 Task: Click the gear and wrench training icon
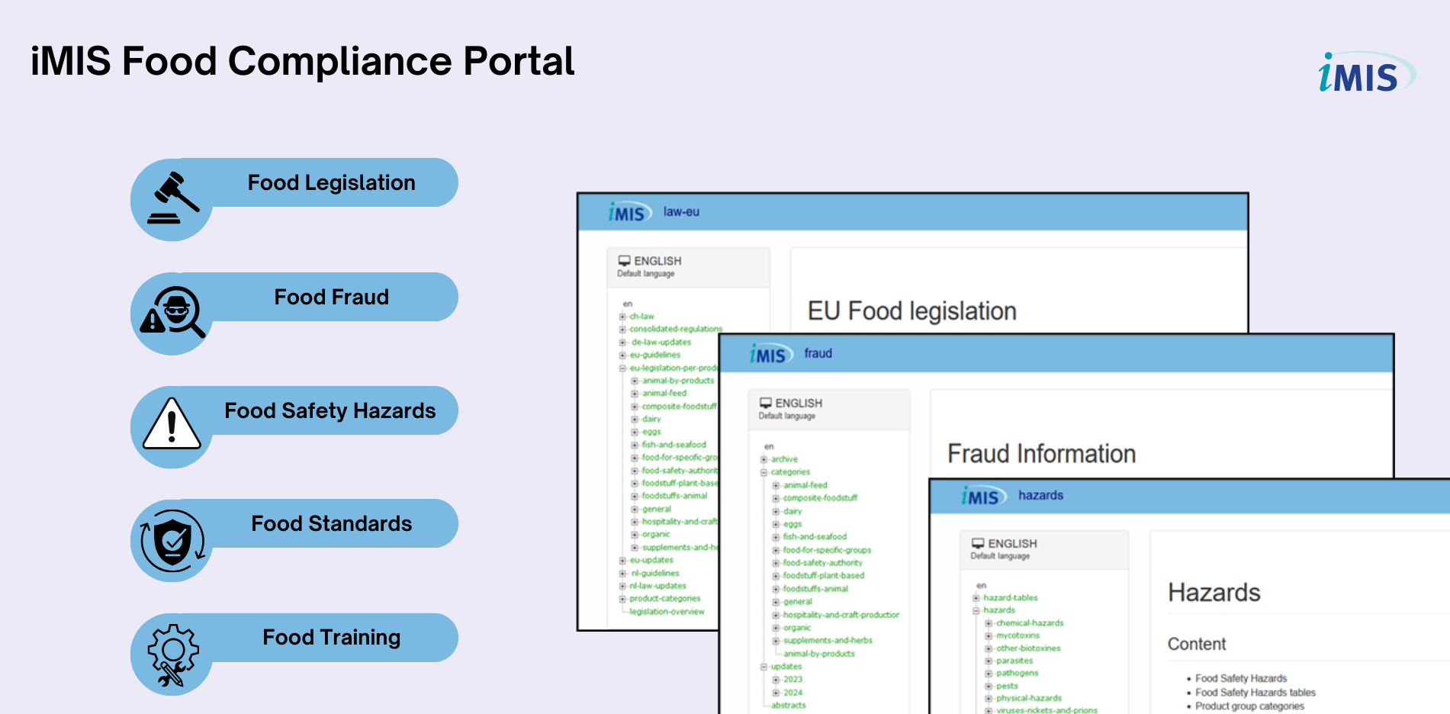173,655
